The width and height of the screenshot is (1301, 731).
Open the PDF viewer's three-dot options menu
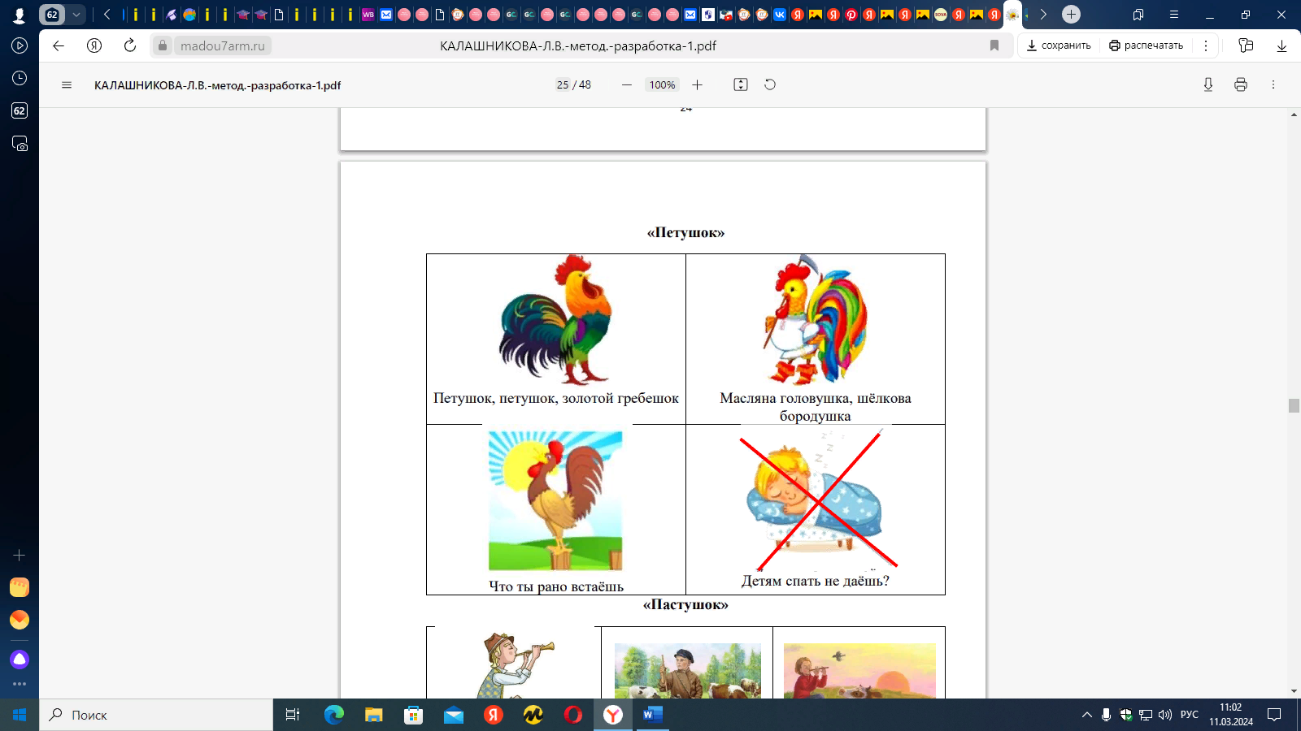[1273, 84]
